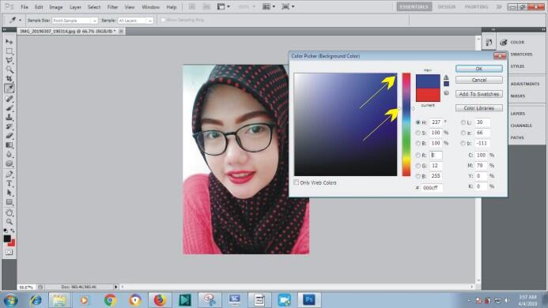This screenshot has width=548, height=308.
Task: Select the Crop tool
Action: pos(9,78)
